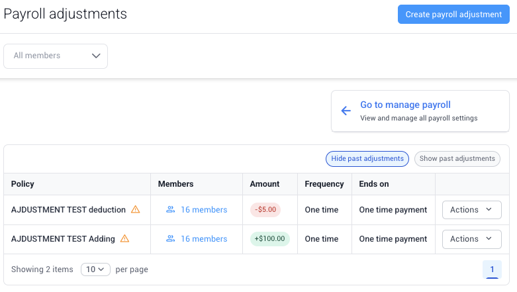Click the +$100.00 amount badge
517x292 pixels.
(x=269, y=239)
